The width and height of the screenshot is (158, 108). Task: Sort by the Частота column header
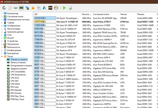[x=86, y=14]
